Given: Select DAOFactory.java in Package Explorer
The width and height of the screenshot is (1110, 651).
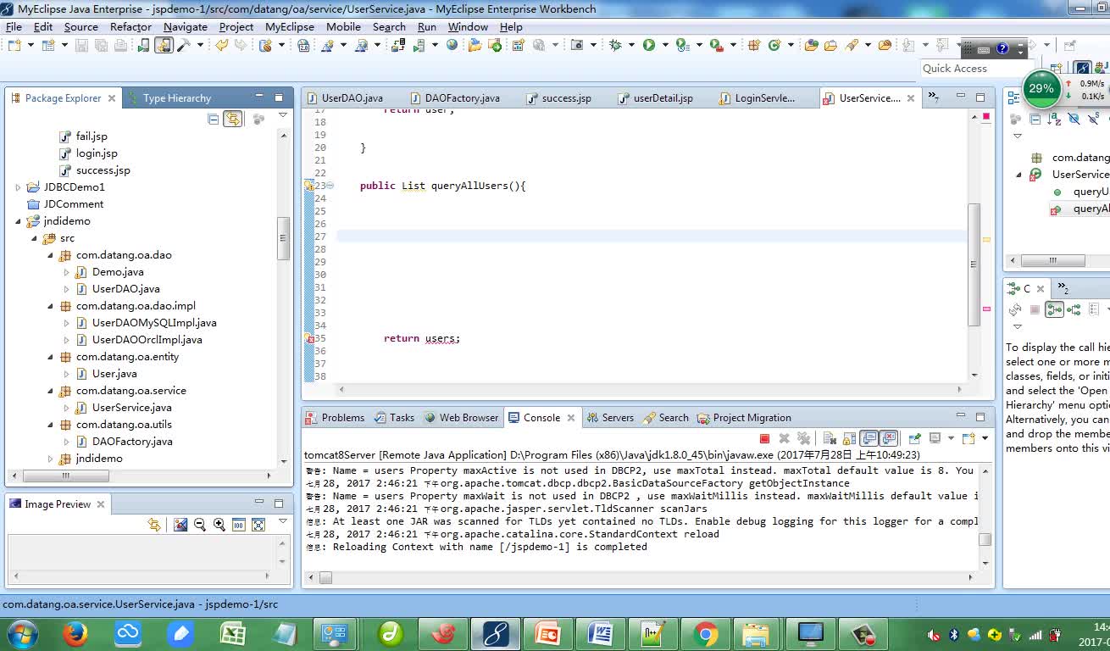Looking at the screenshot, I should point(132,442).
